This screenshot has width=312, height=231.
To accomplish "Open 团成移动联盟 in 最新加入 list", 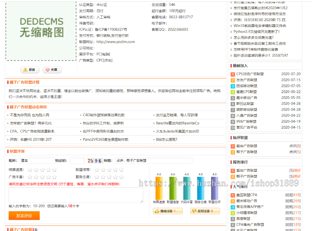I will tap(247, 86).
